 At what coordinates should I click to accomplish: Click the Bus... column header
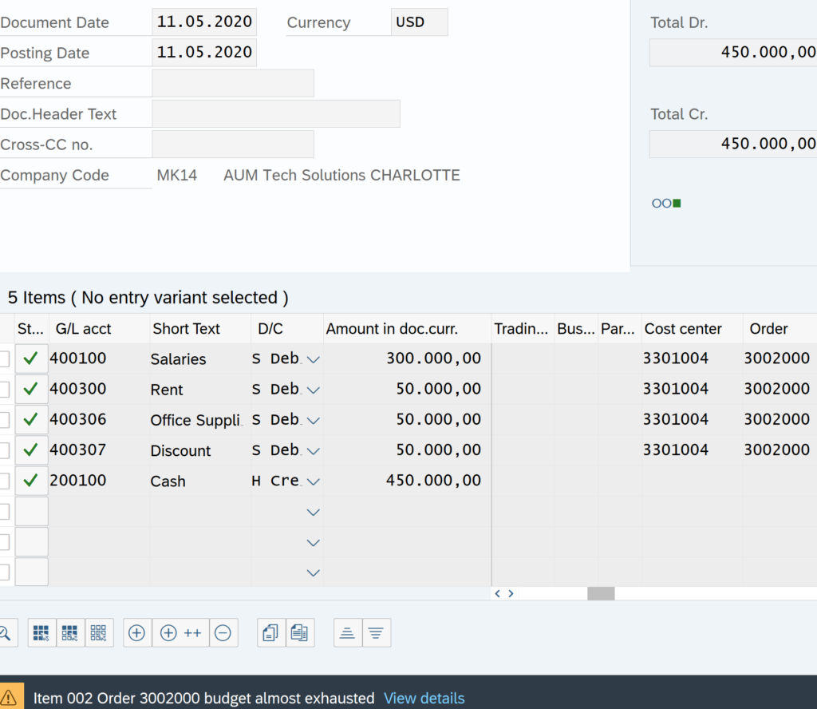click(576, 328)
